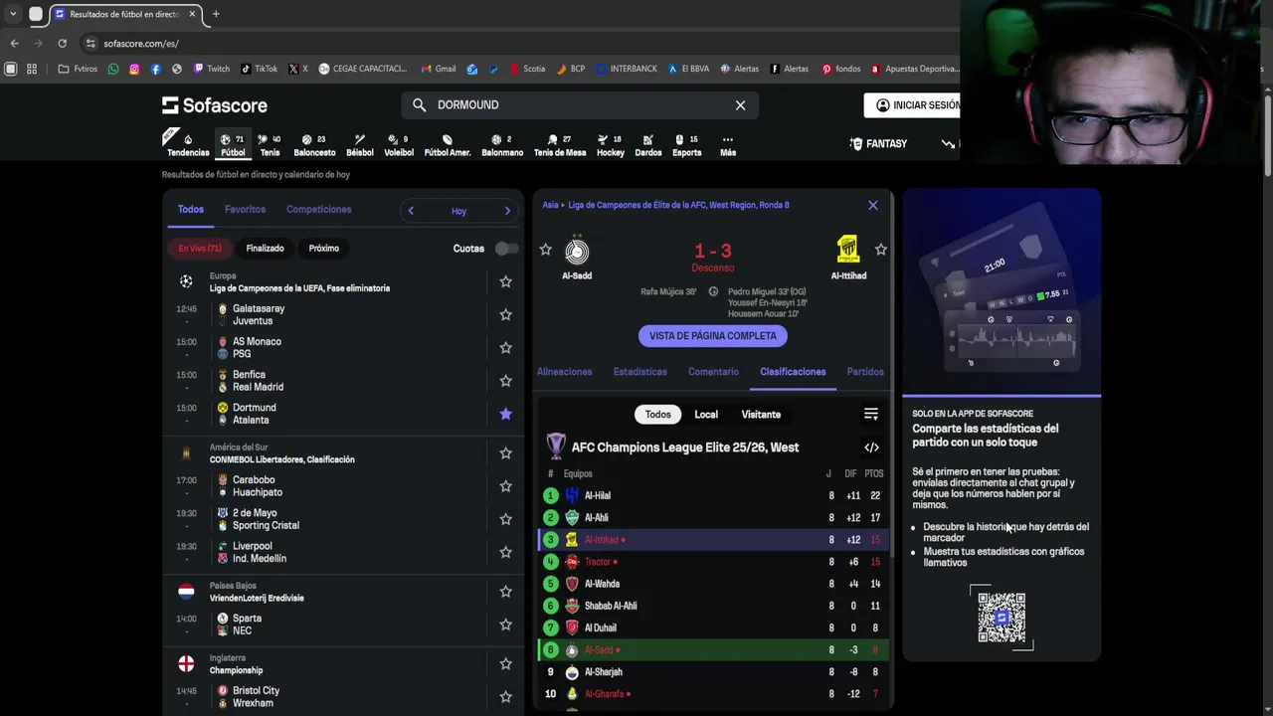This screenshot has height=716, width=1273.
Task: Star the Sparta vs NEC match
Action: click(505, 625)
